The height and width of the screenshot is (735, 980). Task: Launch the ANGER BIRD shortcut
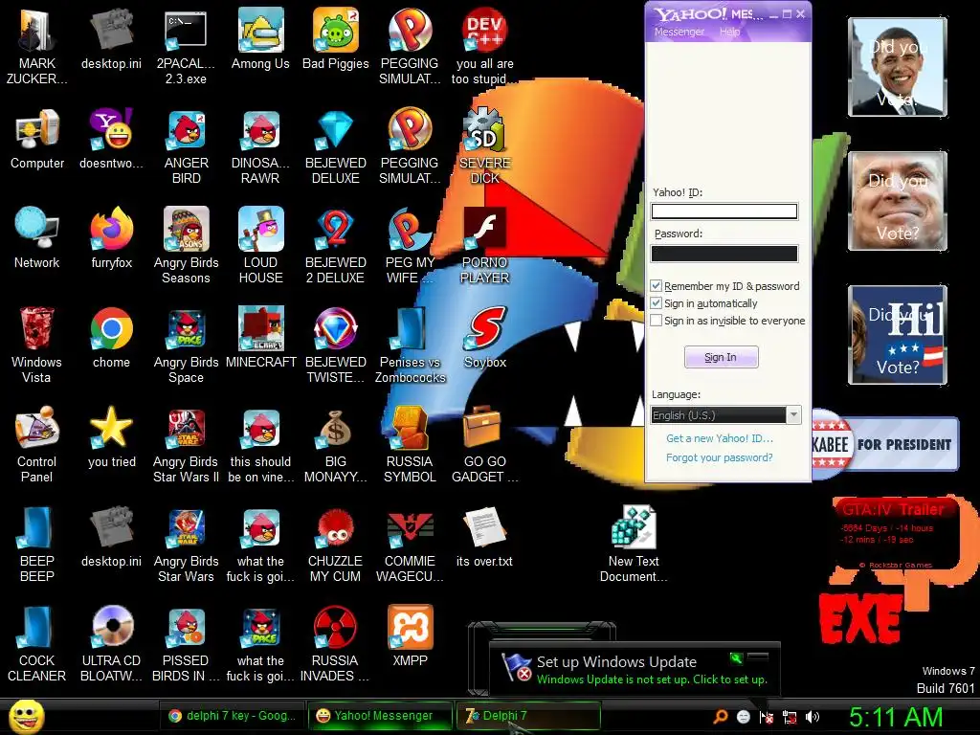coord(186,145)
